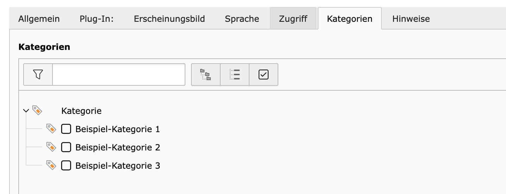506x194 pixels.
Task: Open the Zugriff tab
Action: (293, 19)
